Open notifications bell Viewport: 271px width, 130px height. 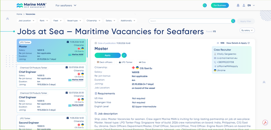(x=238, y=5)
